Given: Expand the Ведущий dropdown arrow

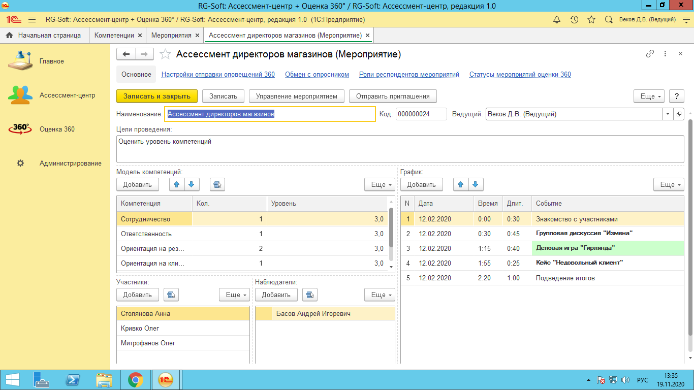Looking at the screenshot, I should [668, 114].
